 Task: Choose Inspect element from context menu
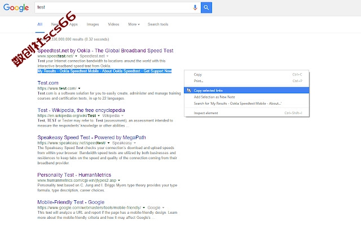(246, 113)
